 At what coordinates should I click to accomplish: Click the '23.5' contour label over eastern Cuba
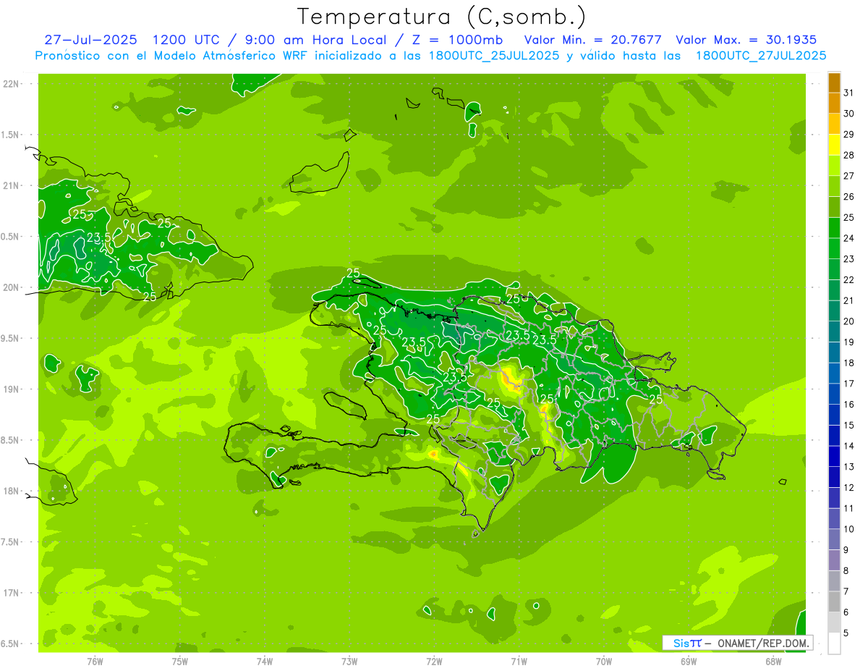point(99,237)
